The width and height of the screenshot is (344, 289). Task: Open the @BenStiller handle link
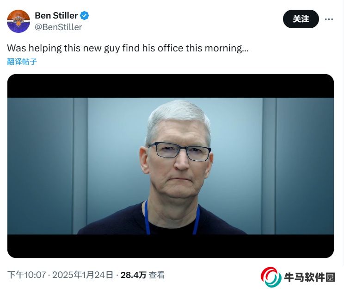(58, 27)
